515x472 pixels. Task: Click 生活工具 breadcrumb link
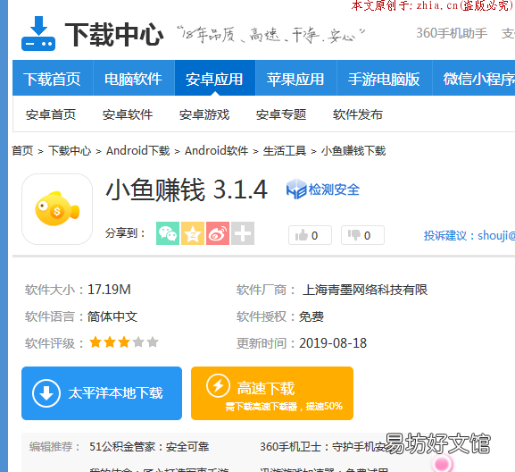285,151
